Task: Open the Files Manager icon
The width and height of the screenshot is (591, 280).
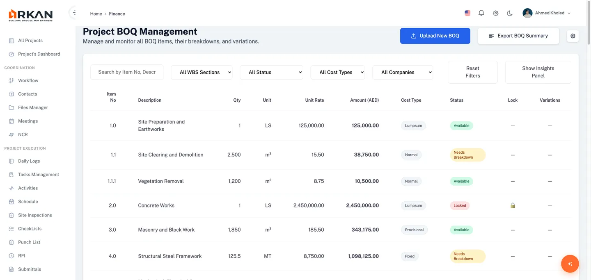Action: pos(11,107)
